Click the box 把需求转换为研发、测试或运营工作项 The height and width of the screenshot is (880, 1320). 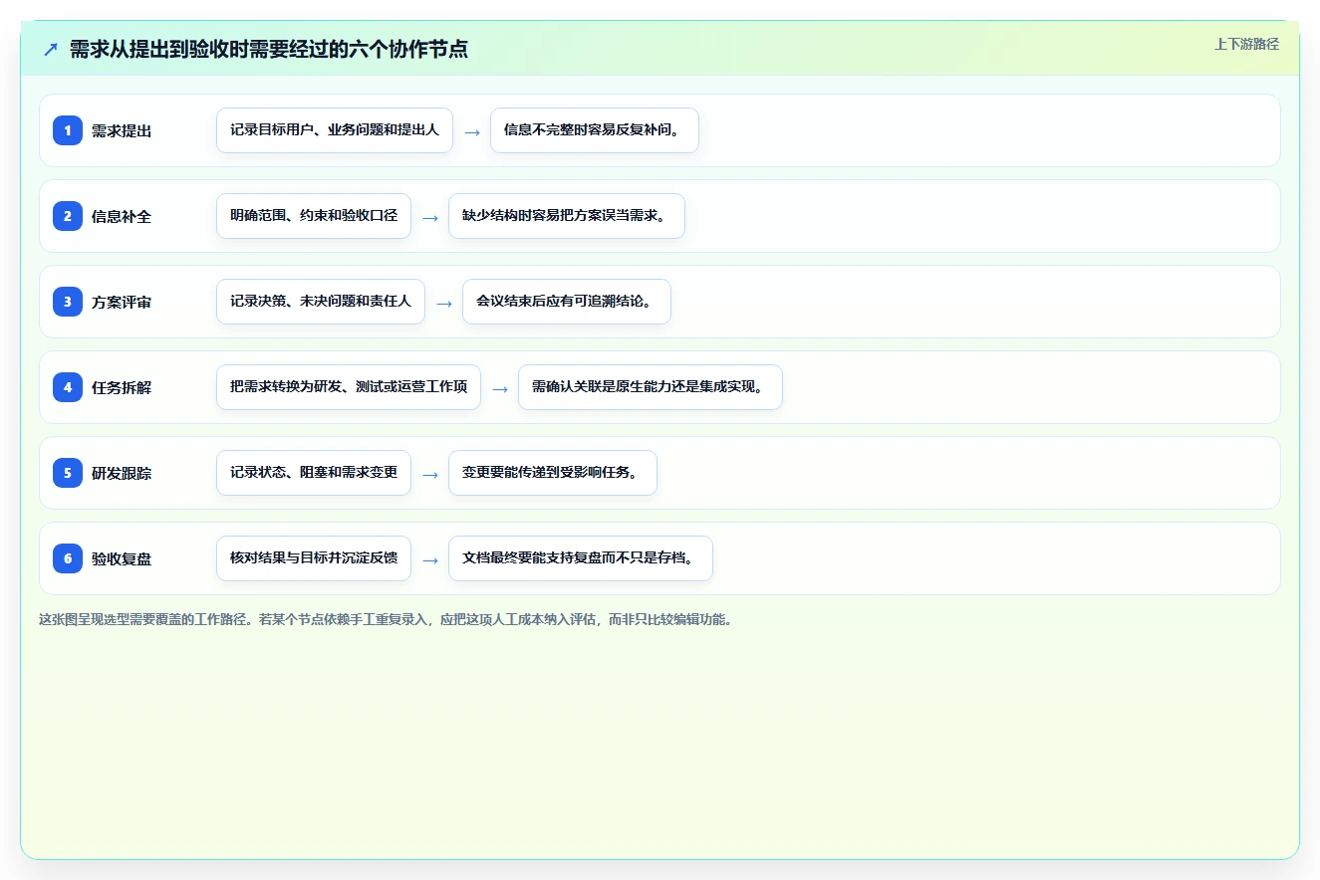point(349,387)
